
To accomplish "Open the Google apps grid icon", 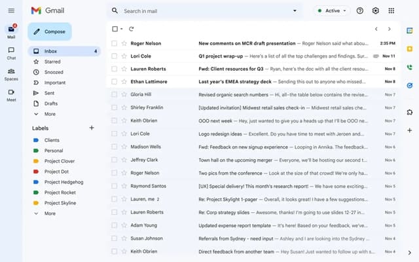I will point(392,10).
